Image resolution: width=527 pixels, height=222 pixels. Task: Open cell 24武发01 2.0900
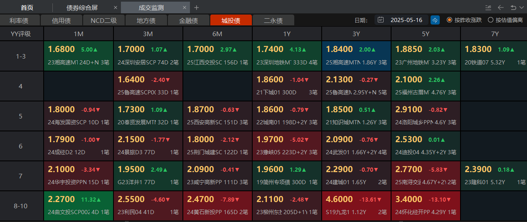coord(356,146)
